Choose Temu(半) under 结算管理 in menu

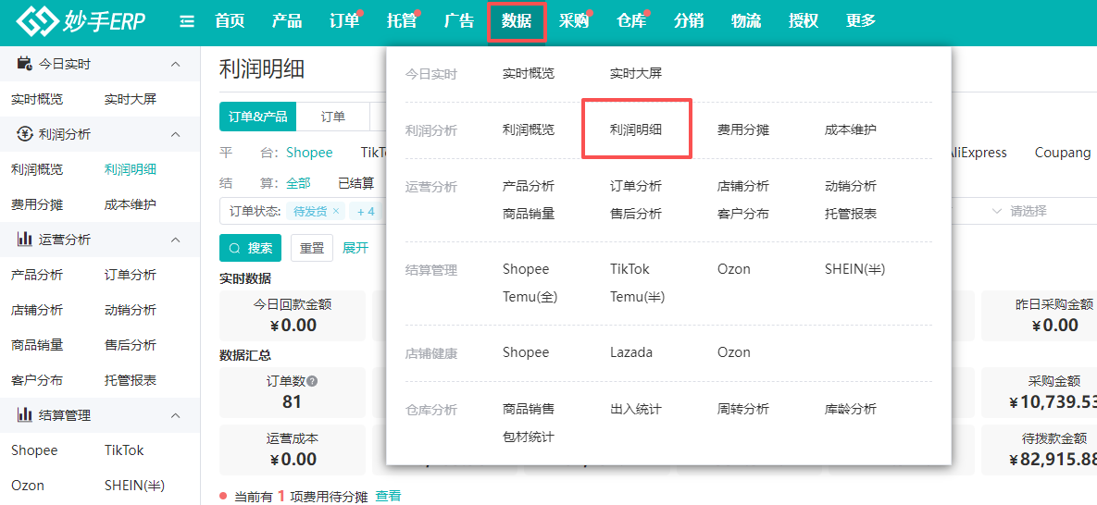coord(637,297)
